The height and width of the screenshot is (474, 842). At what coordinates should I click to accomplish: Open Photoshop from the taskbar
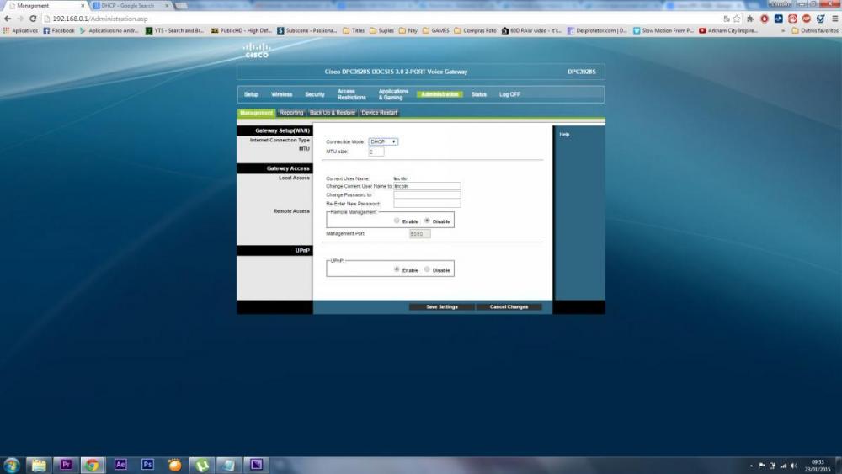(147, 464)
